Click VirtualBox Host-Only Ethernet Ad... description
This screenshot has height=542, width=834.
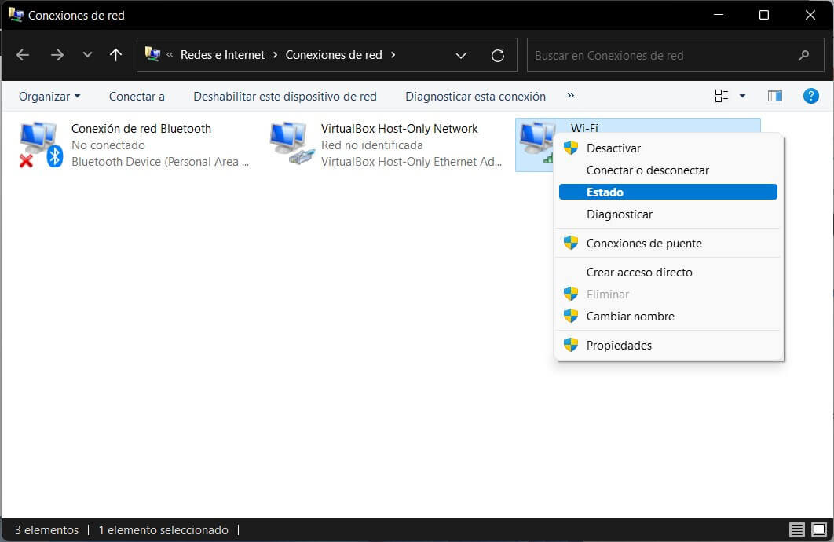pyautogui.click(x=412, y=162)
